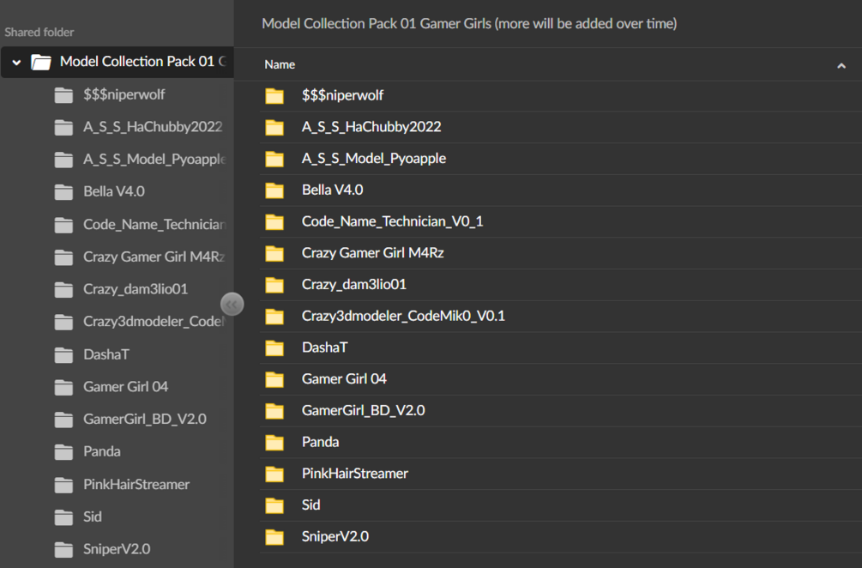The height and width of the screenshot is (568, 862).
Task: Click the sidebar folder icon for $$$niperwolf
Action: 63,95
